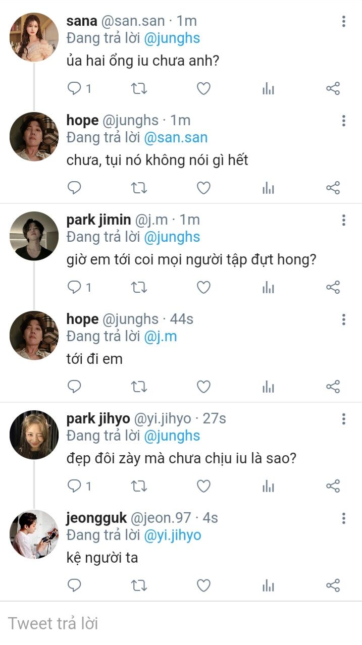Share hope's 'tới đi em' tweet

pos(333,387)
